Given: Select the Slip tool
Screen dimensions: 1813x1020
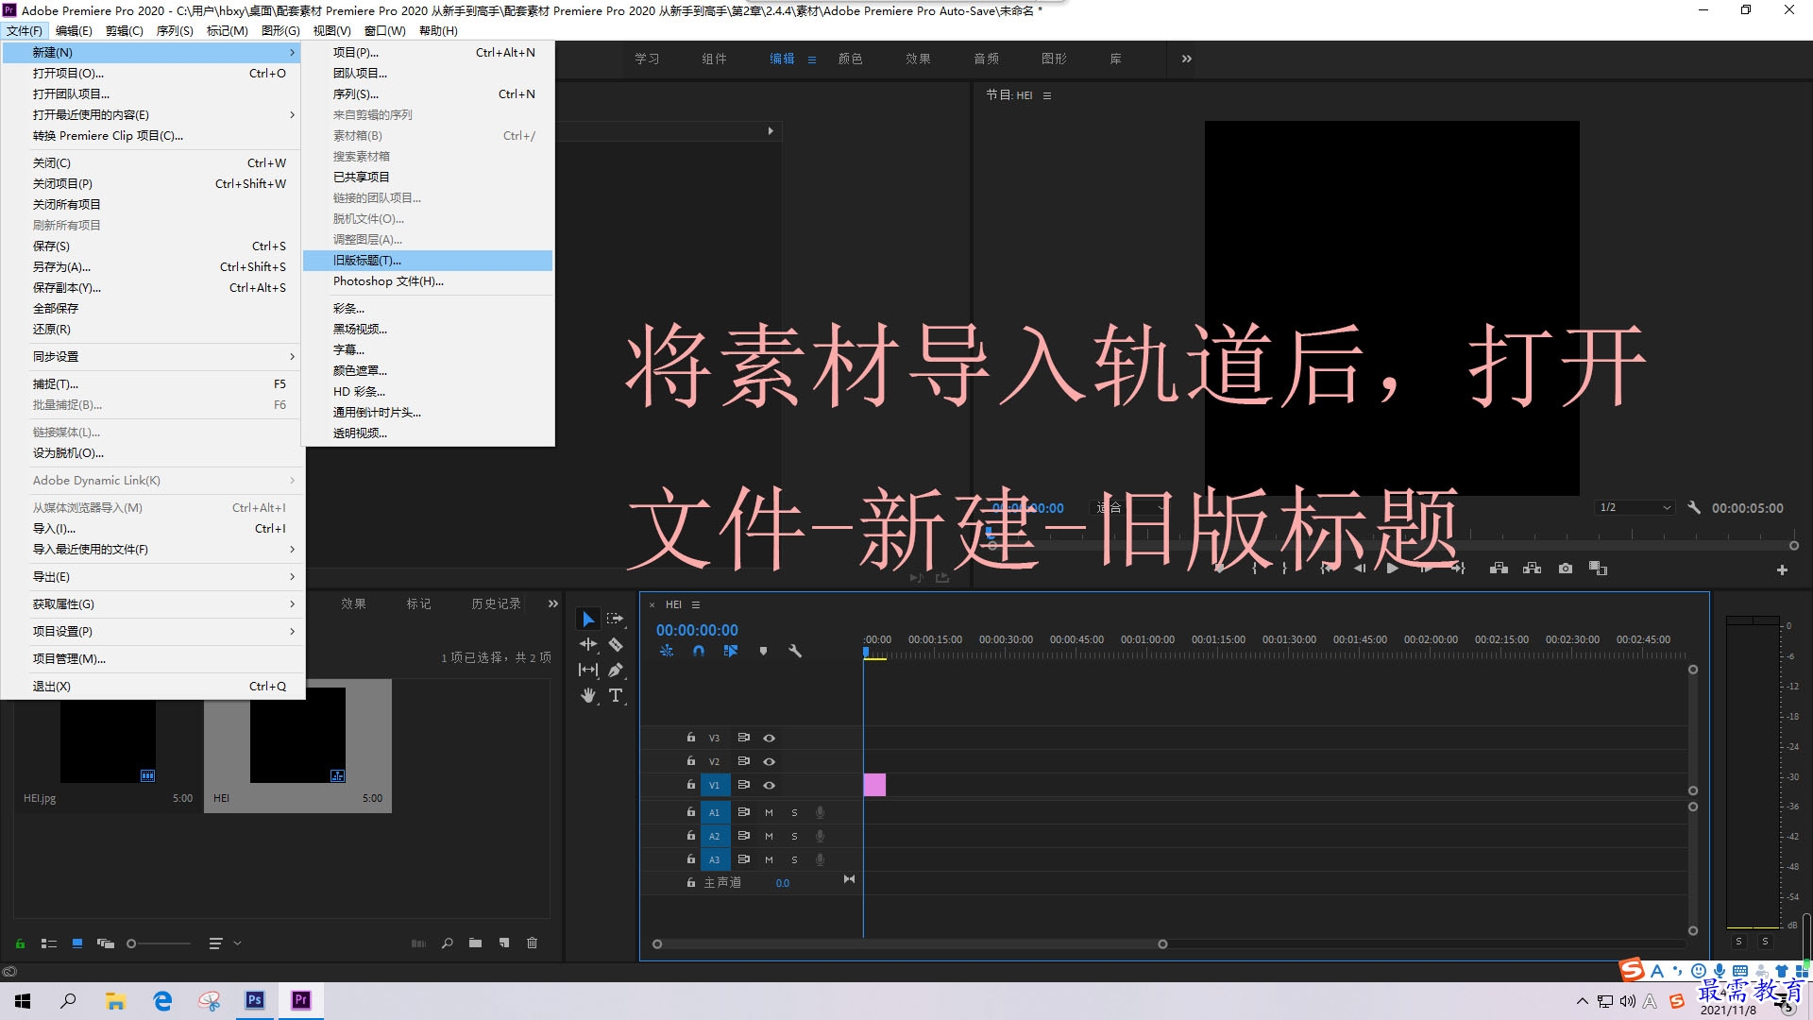Looking at the screenshot, I should tap(587, 670).
